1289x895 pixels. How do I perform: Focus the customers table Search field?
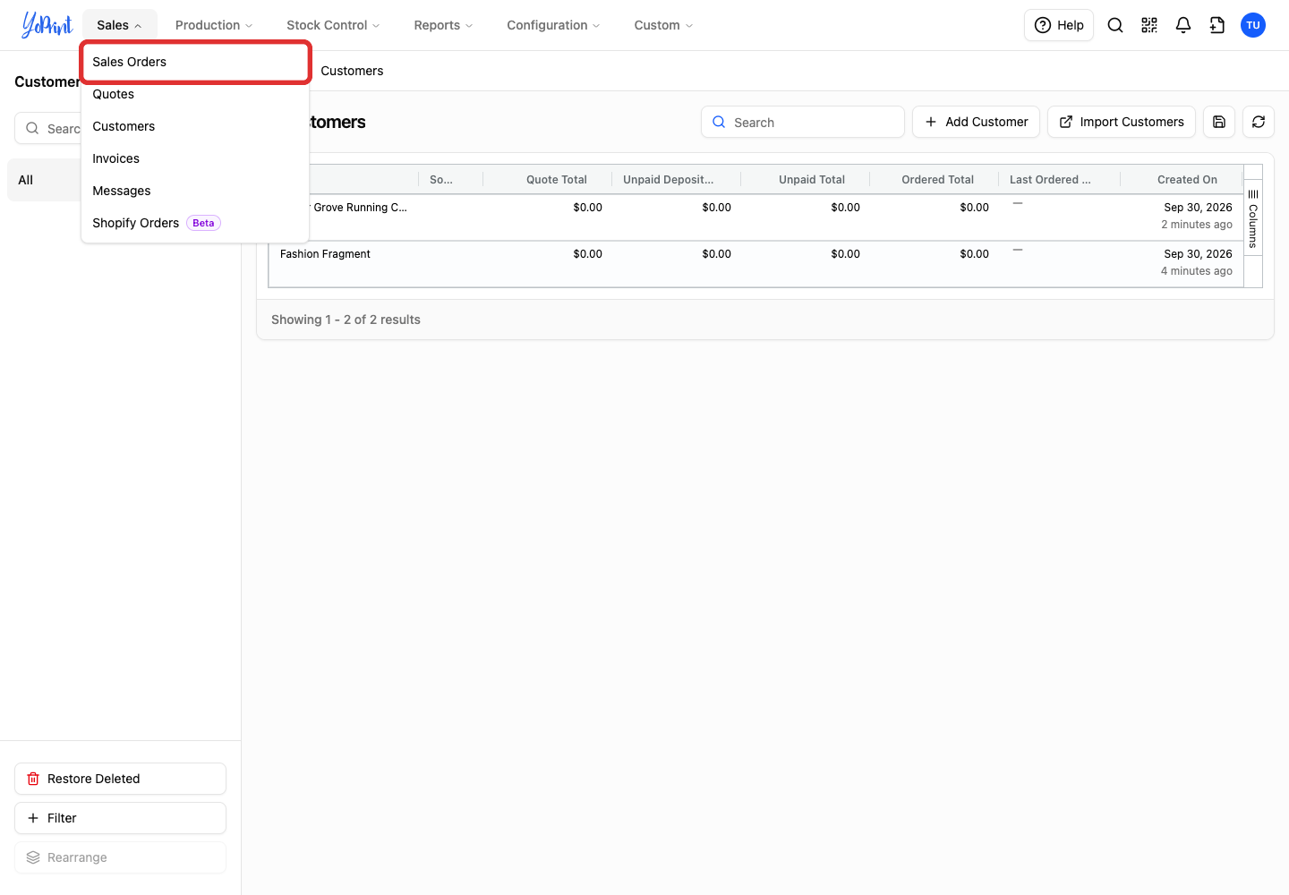(x=802, y=122)
